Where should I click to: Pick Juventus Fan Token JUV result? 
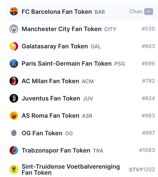82,98
